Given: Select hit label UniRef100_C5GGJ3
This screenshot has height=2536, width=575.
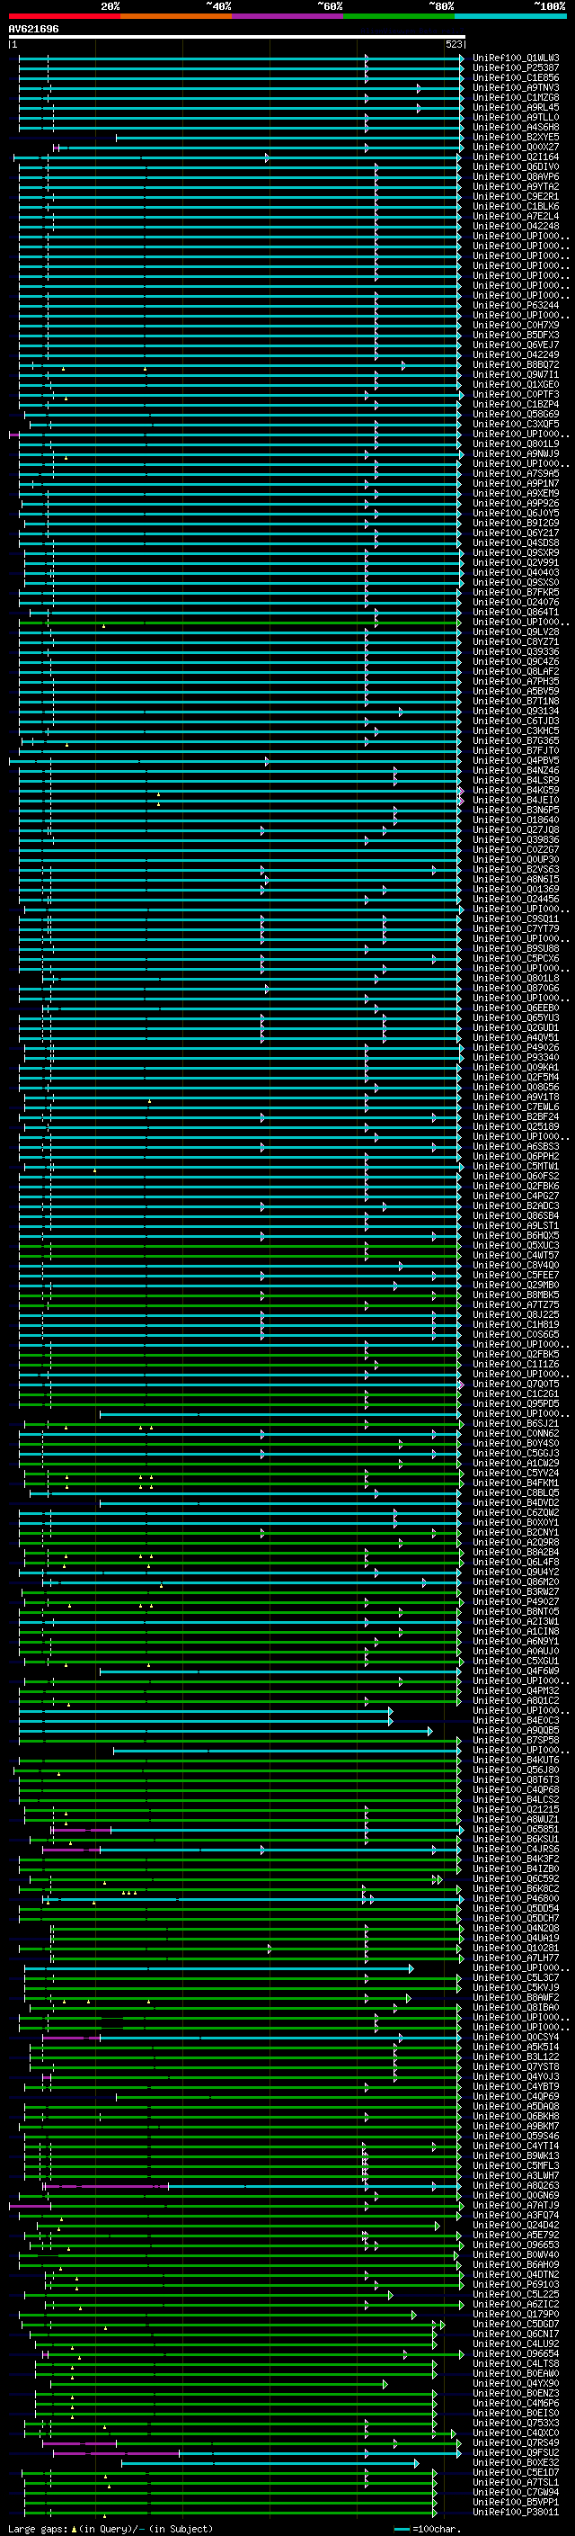Looking at the screenshot, I should tap(516, 1453).
